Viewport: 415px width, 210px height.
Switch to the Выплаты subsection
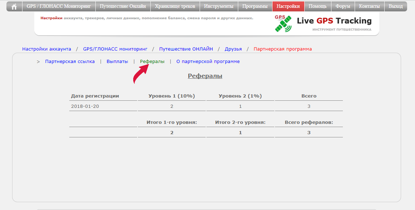(x=117, y=62)
